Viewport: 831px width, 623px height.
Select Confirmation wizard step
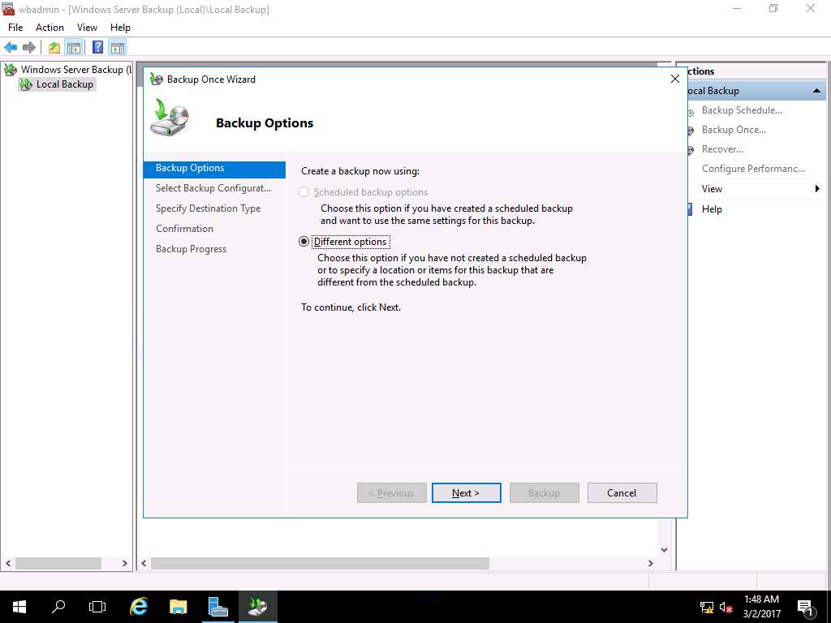pyautogui.click(x=184, y=228)
